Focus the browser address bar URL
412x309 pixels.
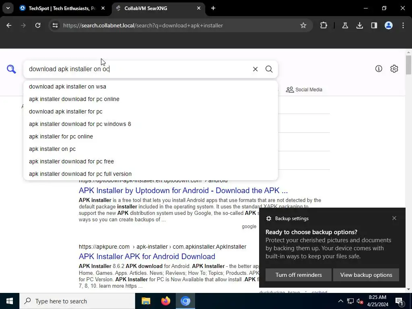click(143, 25)
